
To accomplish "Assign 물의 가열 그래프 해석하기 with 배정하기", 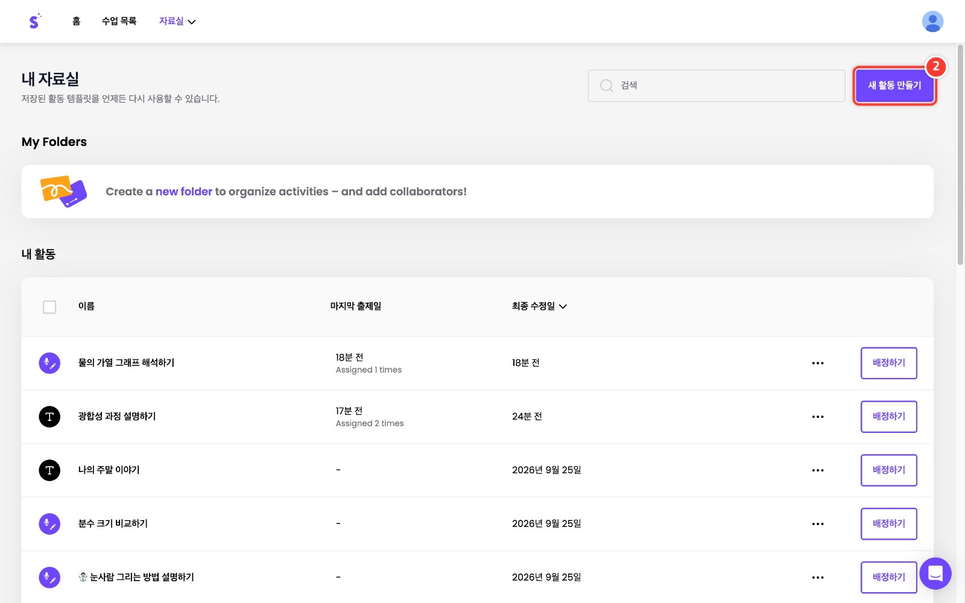I will 888,363.
